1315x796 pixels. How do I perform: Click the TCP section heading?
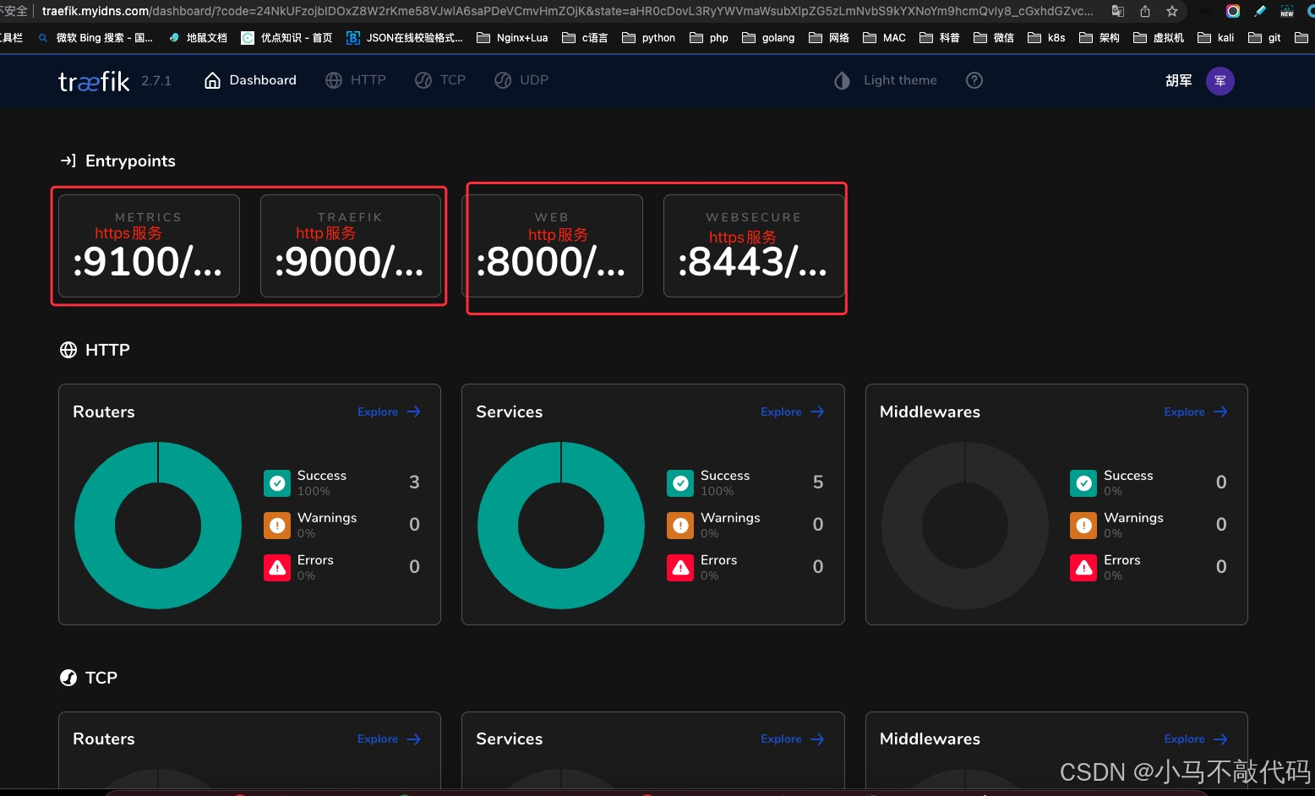[101, 678]
